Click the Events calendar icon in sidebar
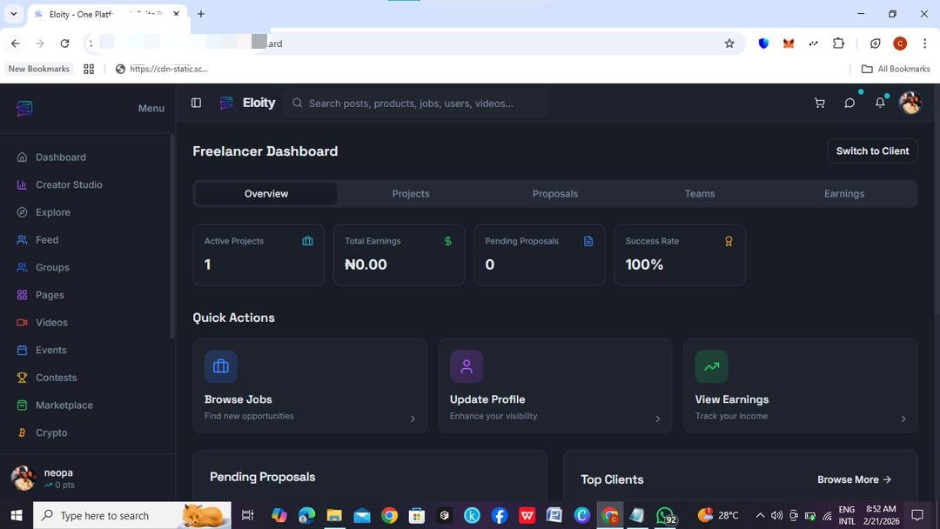 pyautogui.click(x=22, y=350)
